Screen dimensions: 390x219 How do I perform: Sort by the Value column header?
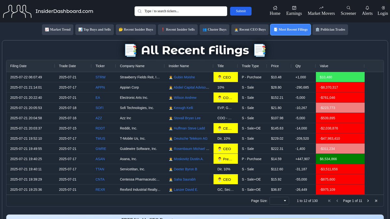pyautogui.click(x=324, y=66)
